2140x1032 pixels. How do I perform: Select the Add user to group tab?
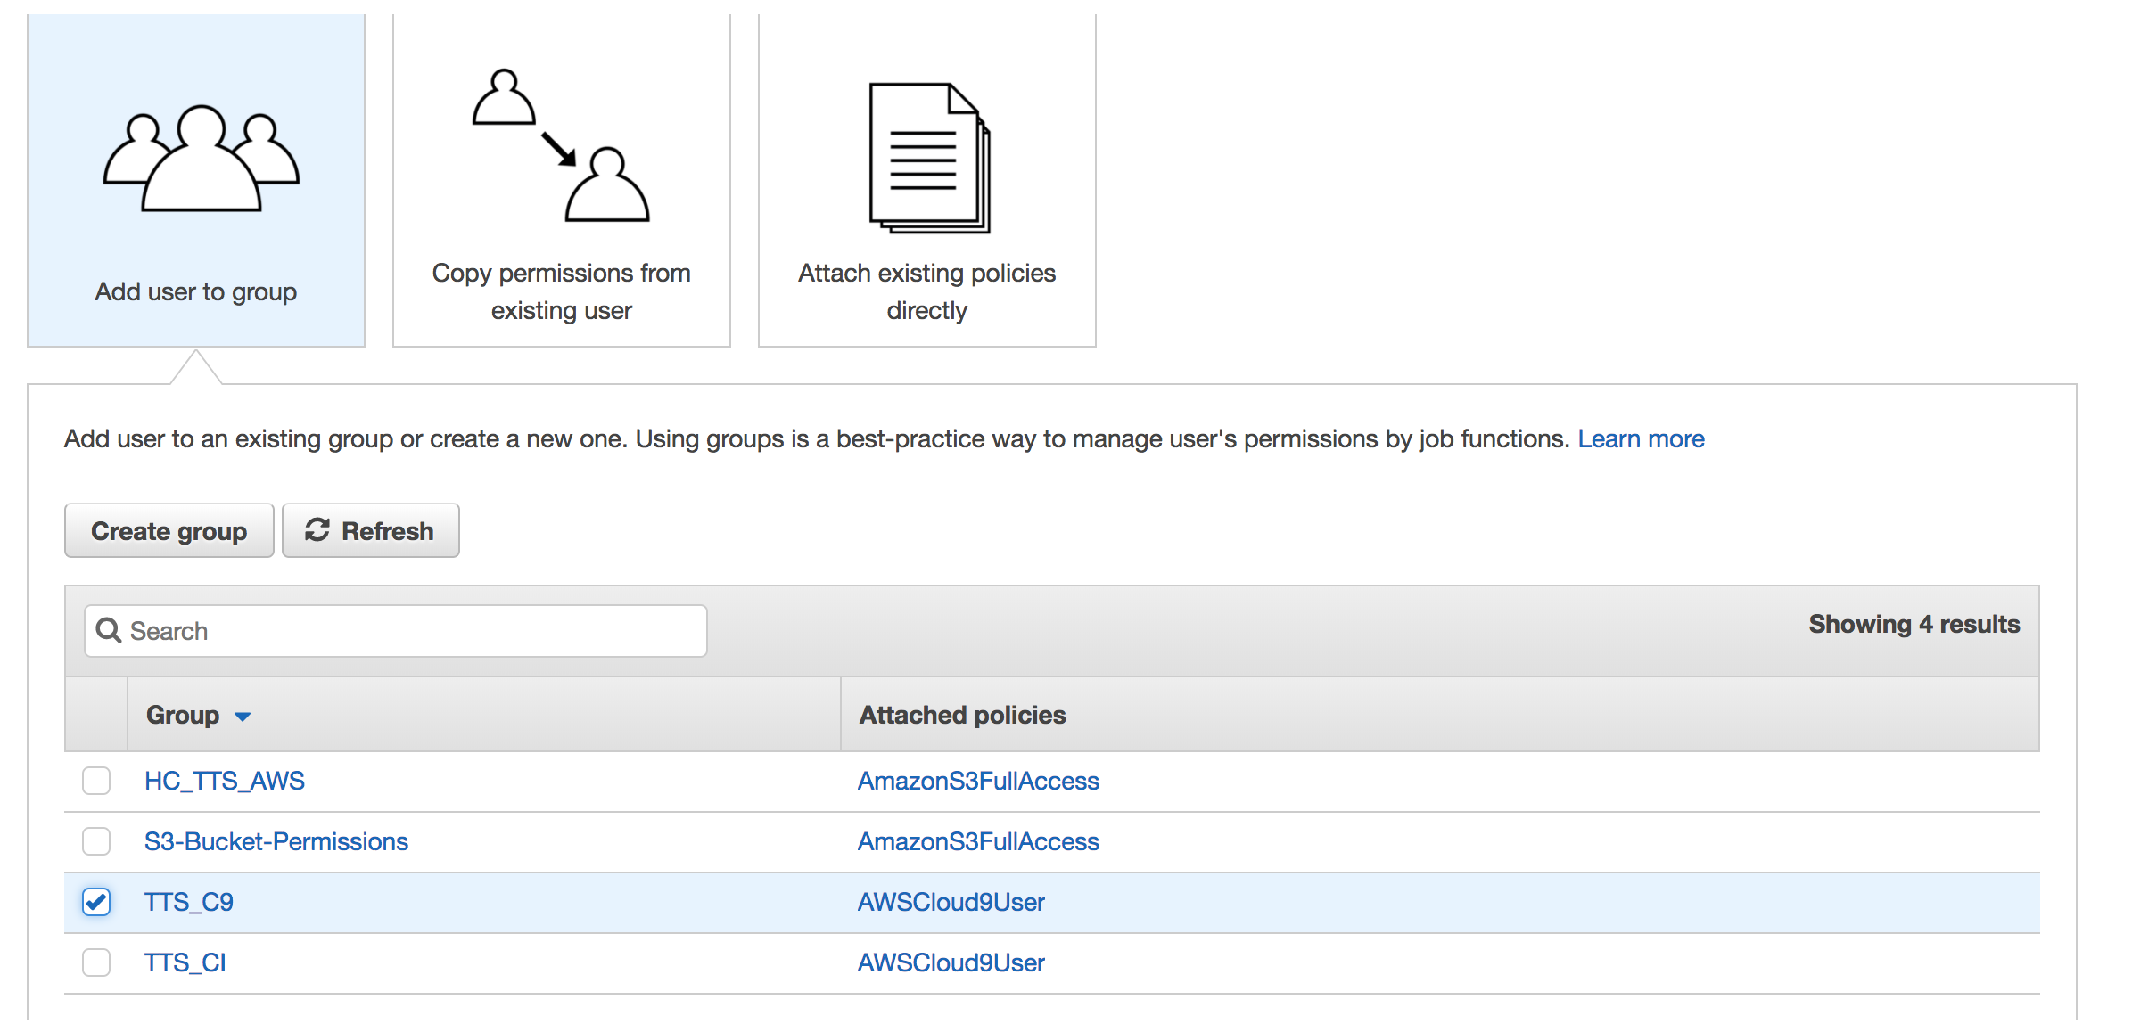pyautogui.click(x=196, y=291)
